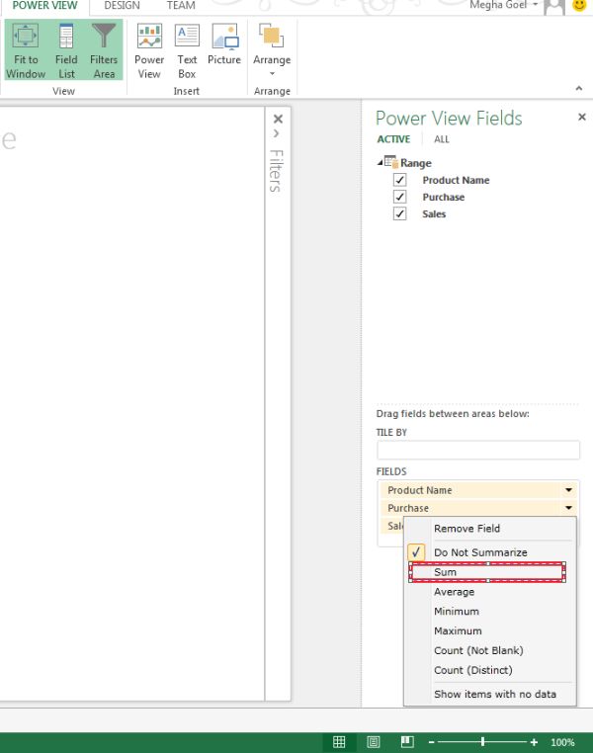
Task: Click the TILE BY drop box
Action: [478, 450]
